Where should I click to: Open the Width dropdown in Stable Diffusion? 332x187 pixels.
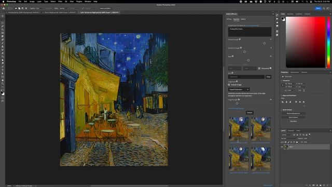click(x=234, y=69)
